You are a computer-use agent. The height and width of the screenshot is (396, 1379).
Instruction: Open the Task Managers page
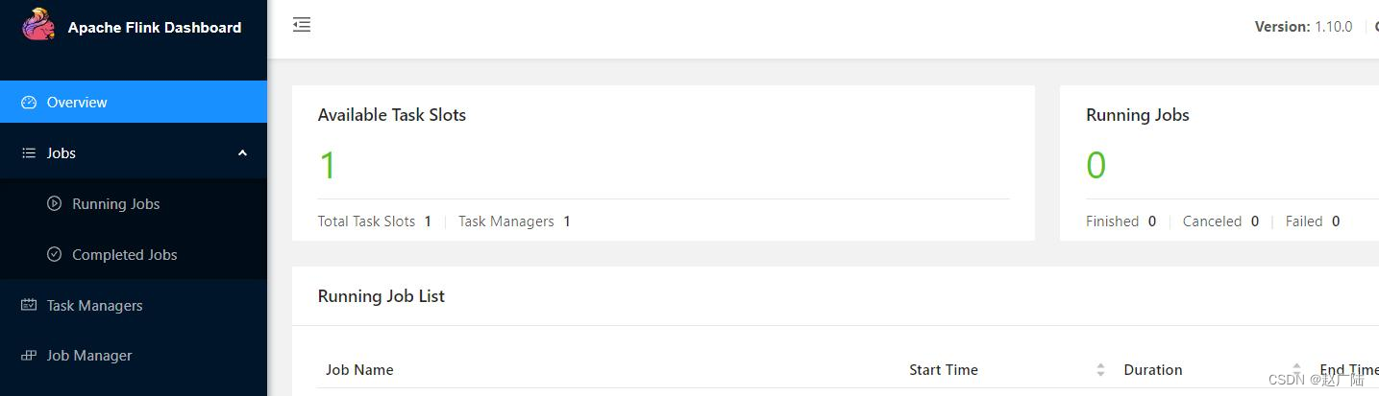click(134, 305)
